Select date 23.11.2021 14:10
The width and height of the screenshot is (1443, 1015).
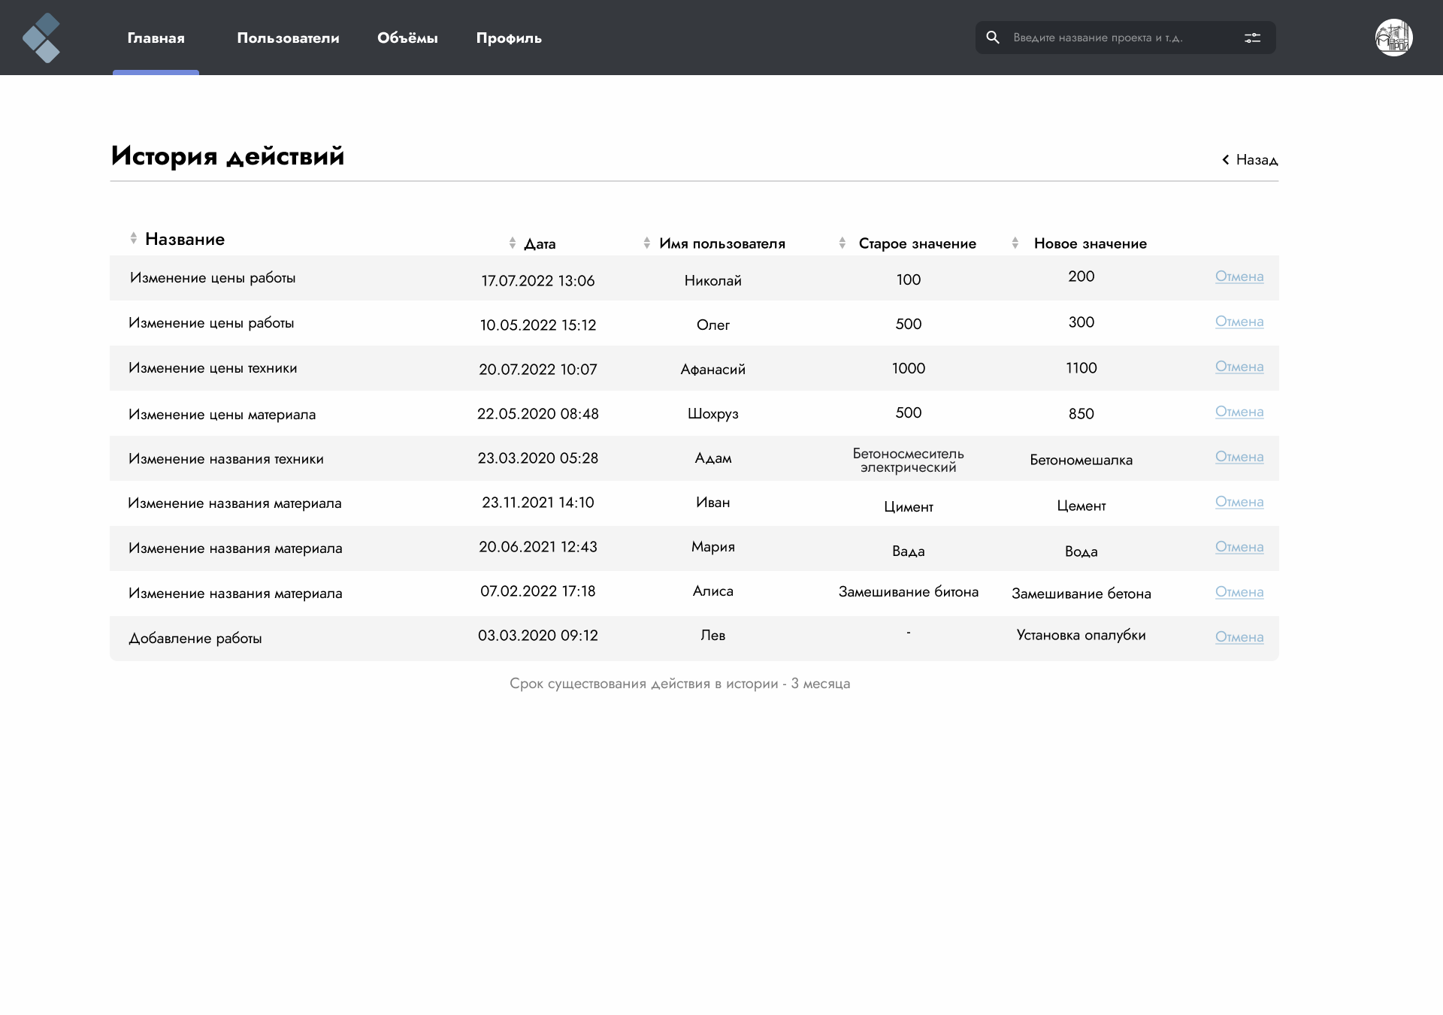(x=538, y=503)
